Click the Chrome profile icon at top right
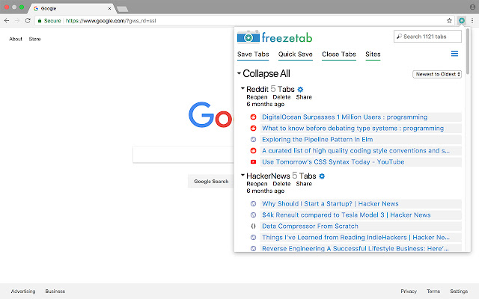This screenshot has height=299, width=479. 472,7
